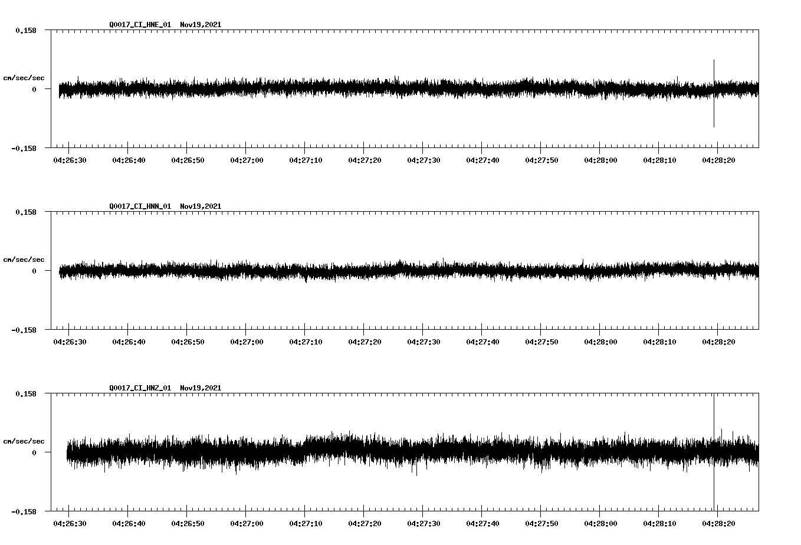Click the -0.158 lower limit of HNE plot
This screenshot has width=801, height=545.
coord(24,148)
